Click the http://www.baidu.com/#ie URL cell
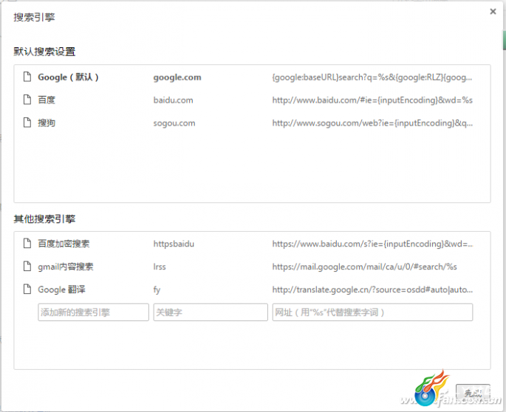This screenshot has width=506, height=412. click(372, 100)
